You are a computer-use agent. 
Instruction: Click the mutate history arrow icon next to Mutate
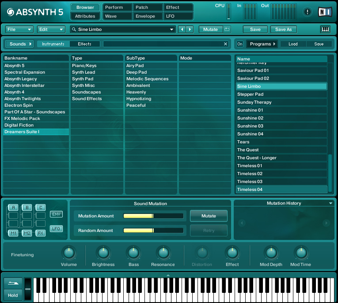(x=227, y=29)
